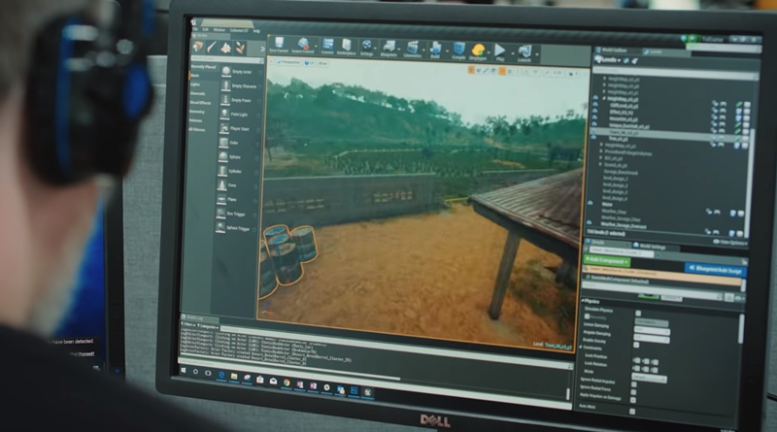Click the Blueprint/Add Script button

click(x=715, y=270)
